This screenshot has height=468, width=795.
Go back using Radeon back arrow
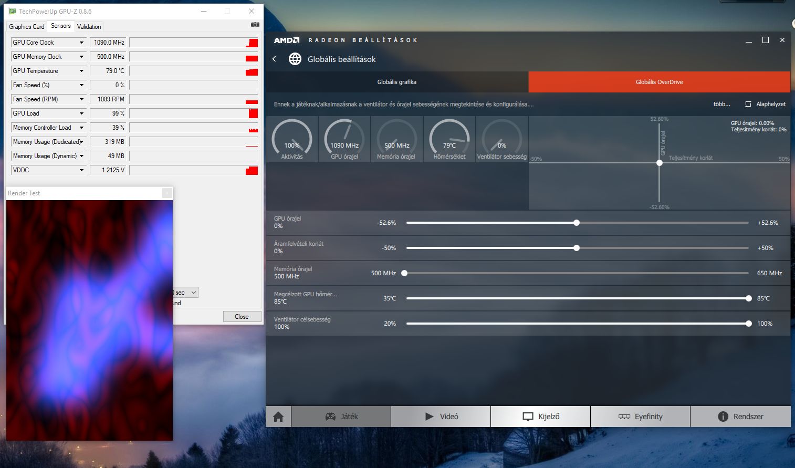coord(274,59)
